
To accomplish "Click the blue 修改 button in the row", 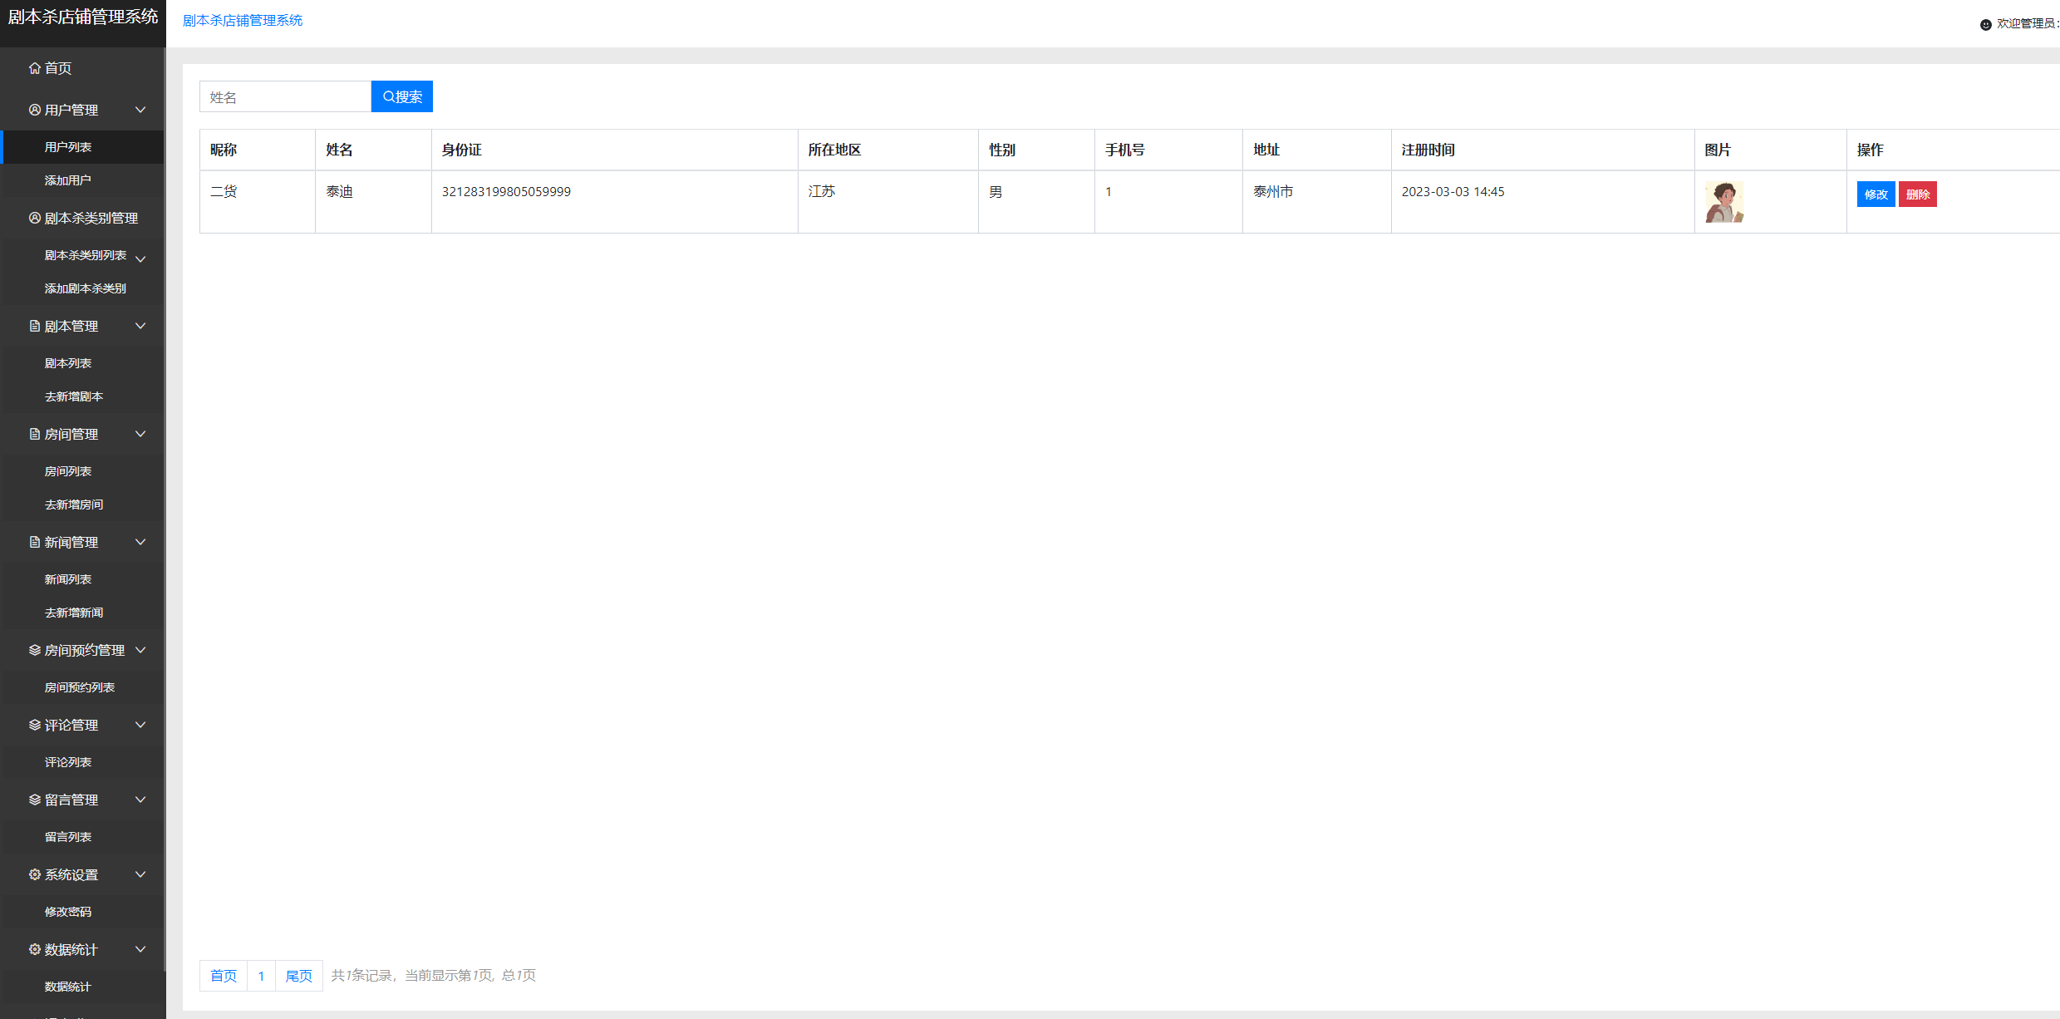I will [x=1876, y=194].
